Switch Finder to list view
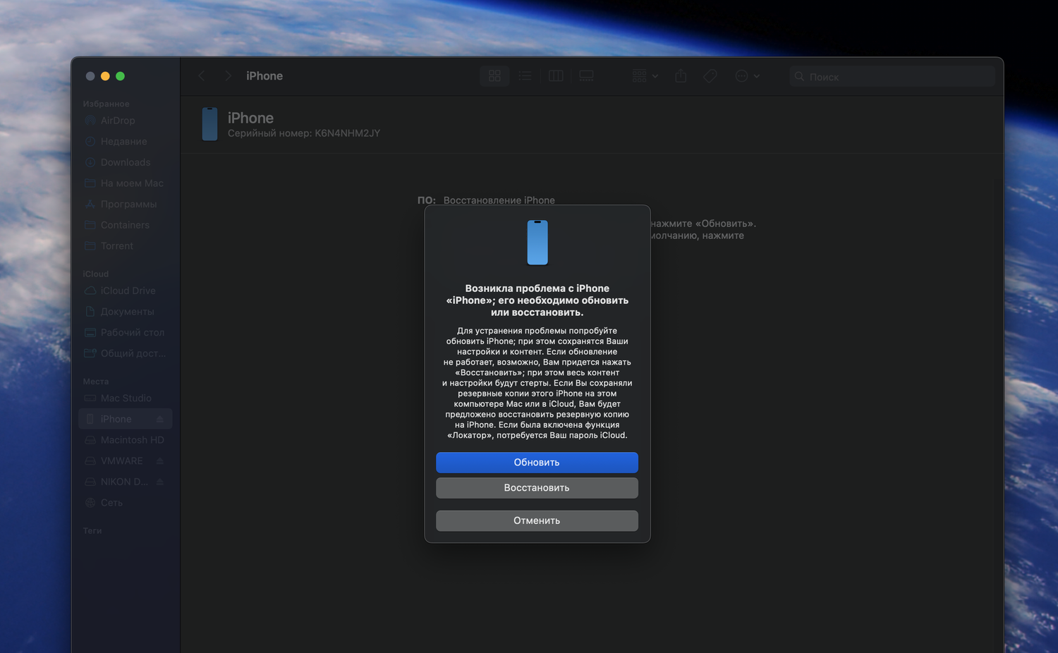Screen dimensions: 1058x653 point(525,76)
